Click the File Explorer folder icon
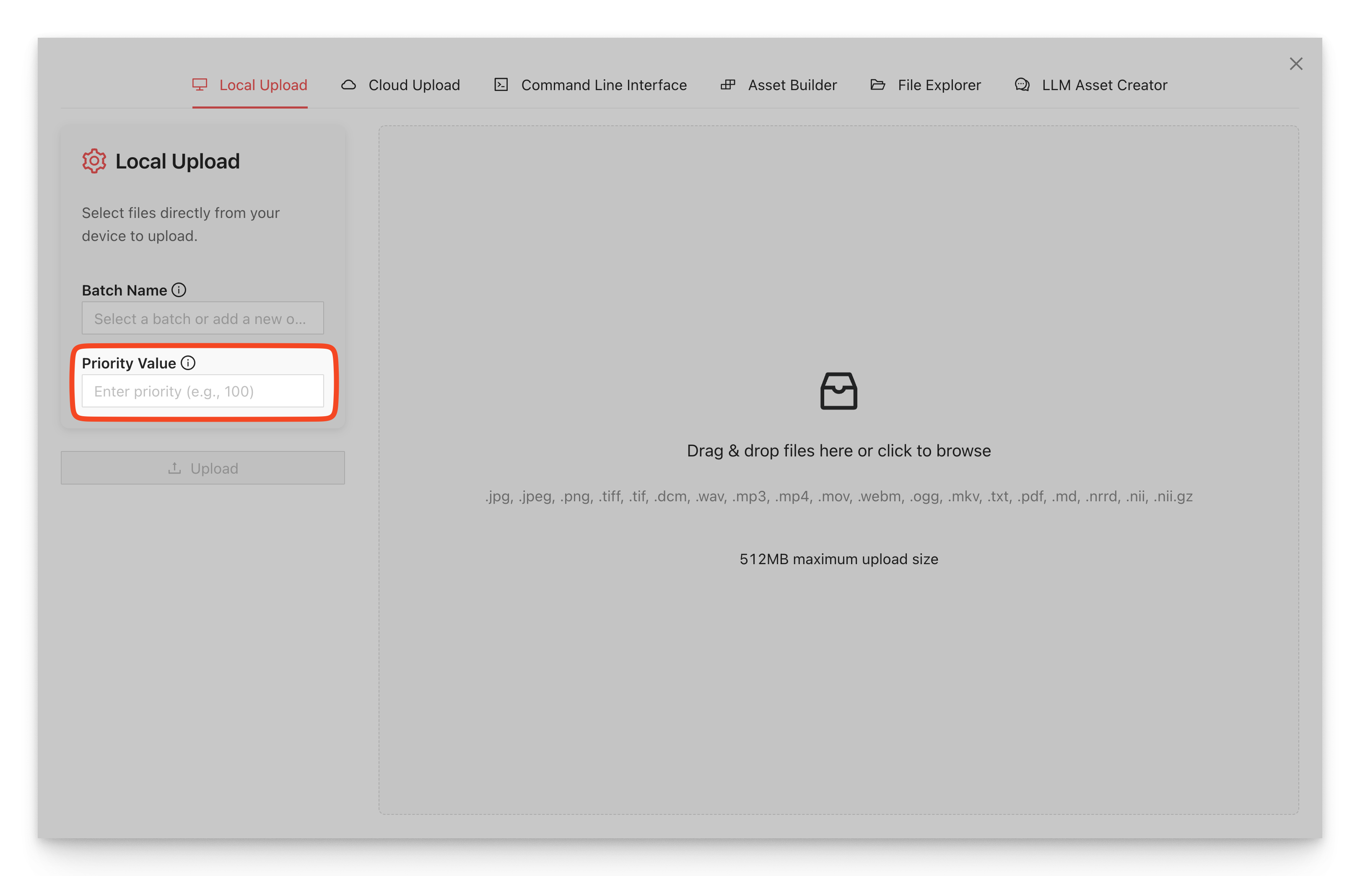This screenshot has height=876, width=1360. 877,85
